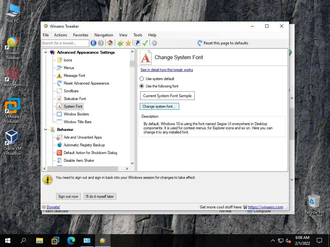Screen dimensions: 330x247
Task: Select the Statusbar Font icon
Action: [59, 99]
